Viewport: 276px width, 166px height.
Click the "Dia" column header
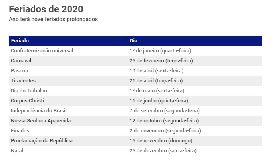[x=134, y=41]
